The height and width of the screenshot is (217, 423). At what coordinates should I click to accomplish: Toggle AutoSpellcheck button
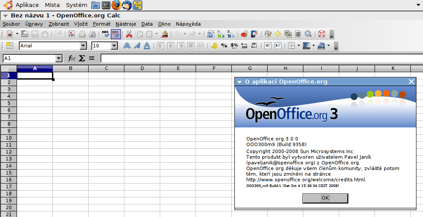(x=116, y=34)
